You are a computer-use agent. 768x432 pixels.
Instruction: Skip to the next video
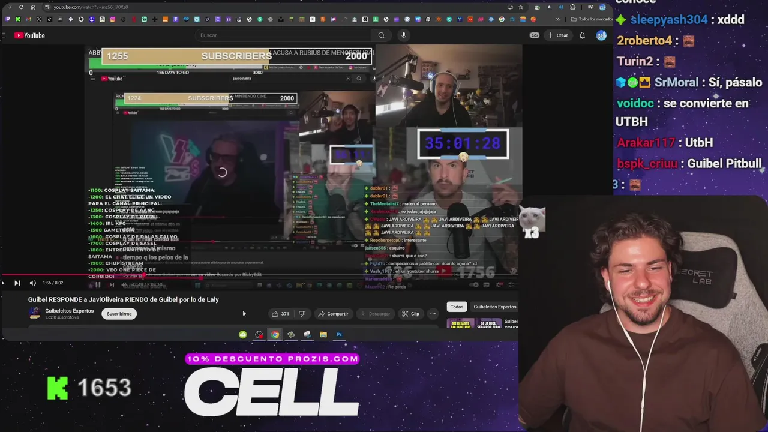pyautogui.click(x=17, y=283)
